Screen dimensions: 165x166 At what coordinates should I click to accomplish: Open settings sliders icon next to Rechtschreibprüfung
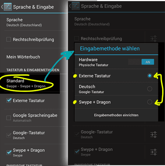(x=154, y=39)
